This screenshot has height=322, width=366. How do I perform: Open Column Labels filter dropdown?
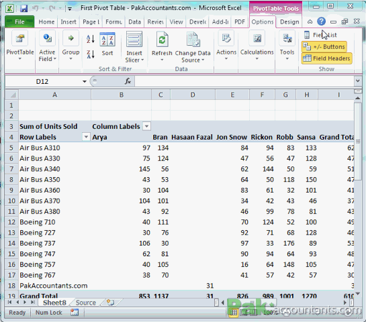coord(146,126)
